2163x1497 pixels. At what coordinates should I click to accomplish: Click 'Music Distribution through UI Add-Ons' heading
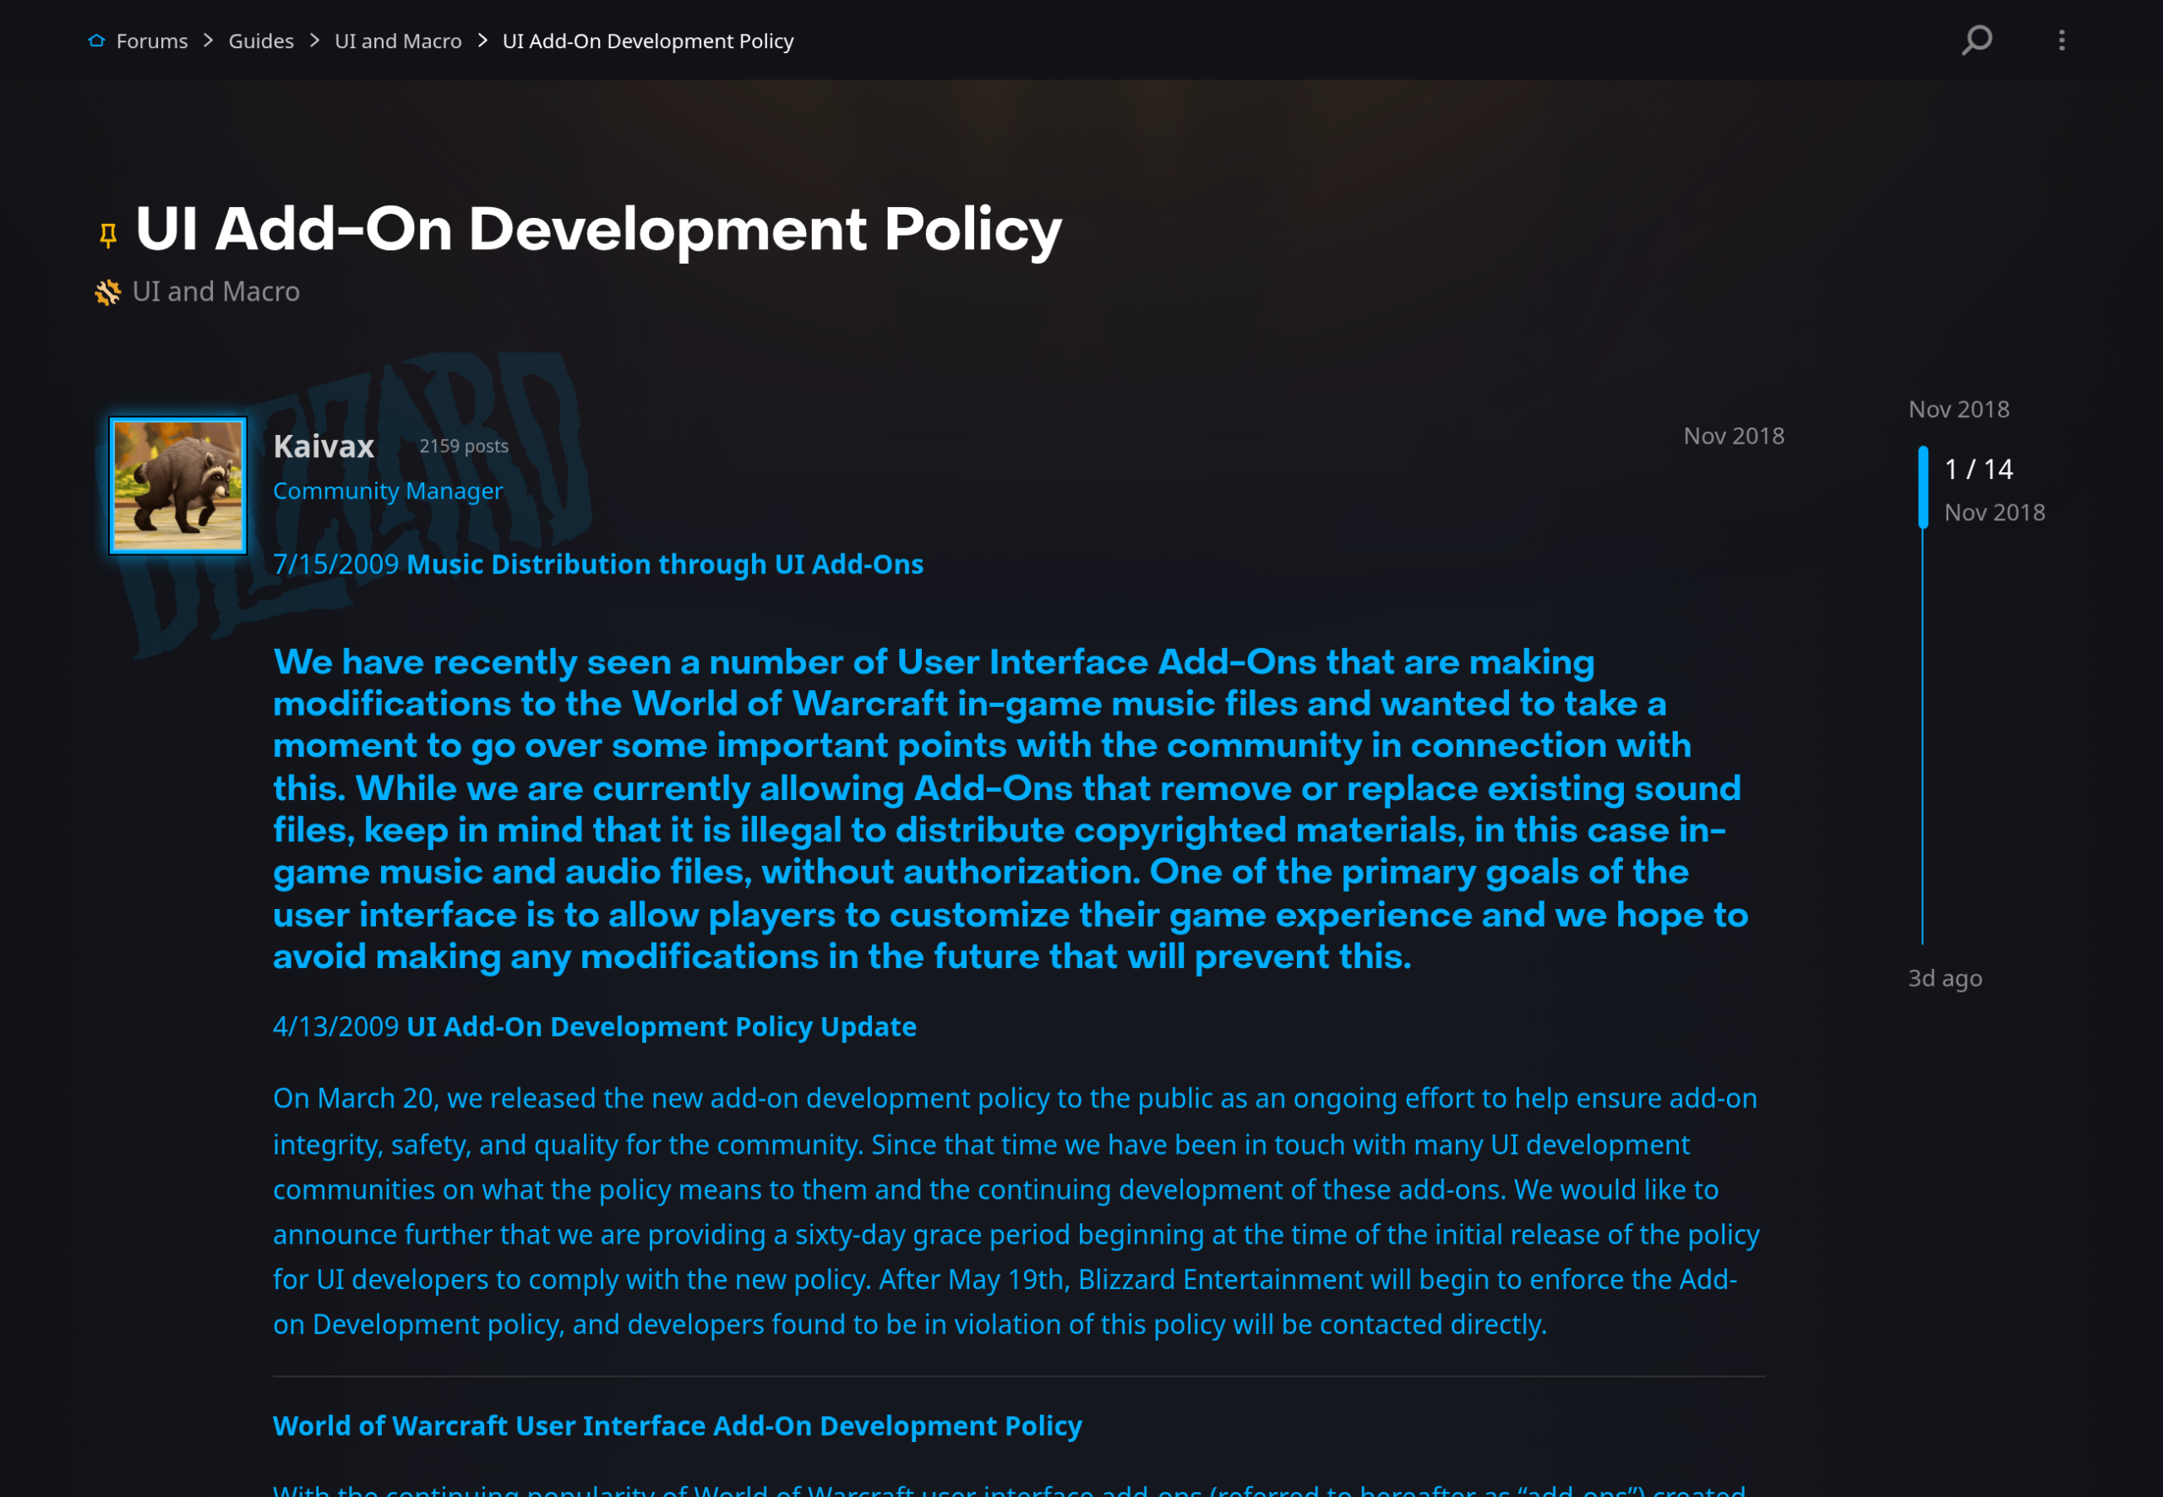coord(665,563)
